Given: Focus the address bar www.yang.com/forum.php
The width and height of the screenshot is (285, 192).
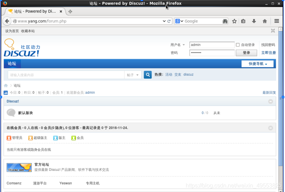Looking at the screenshot, I should point(87,21).
